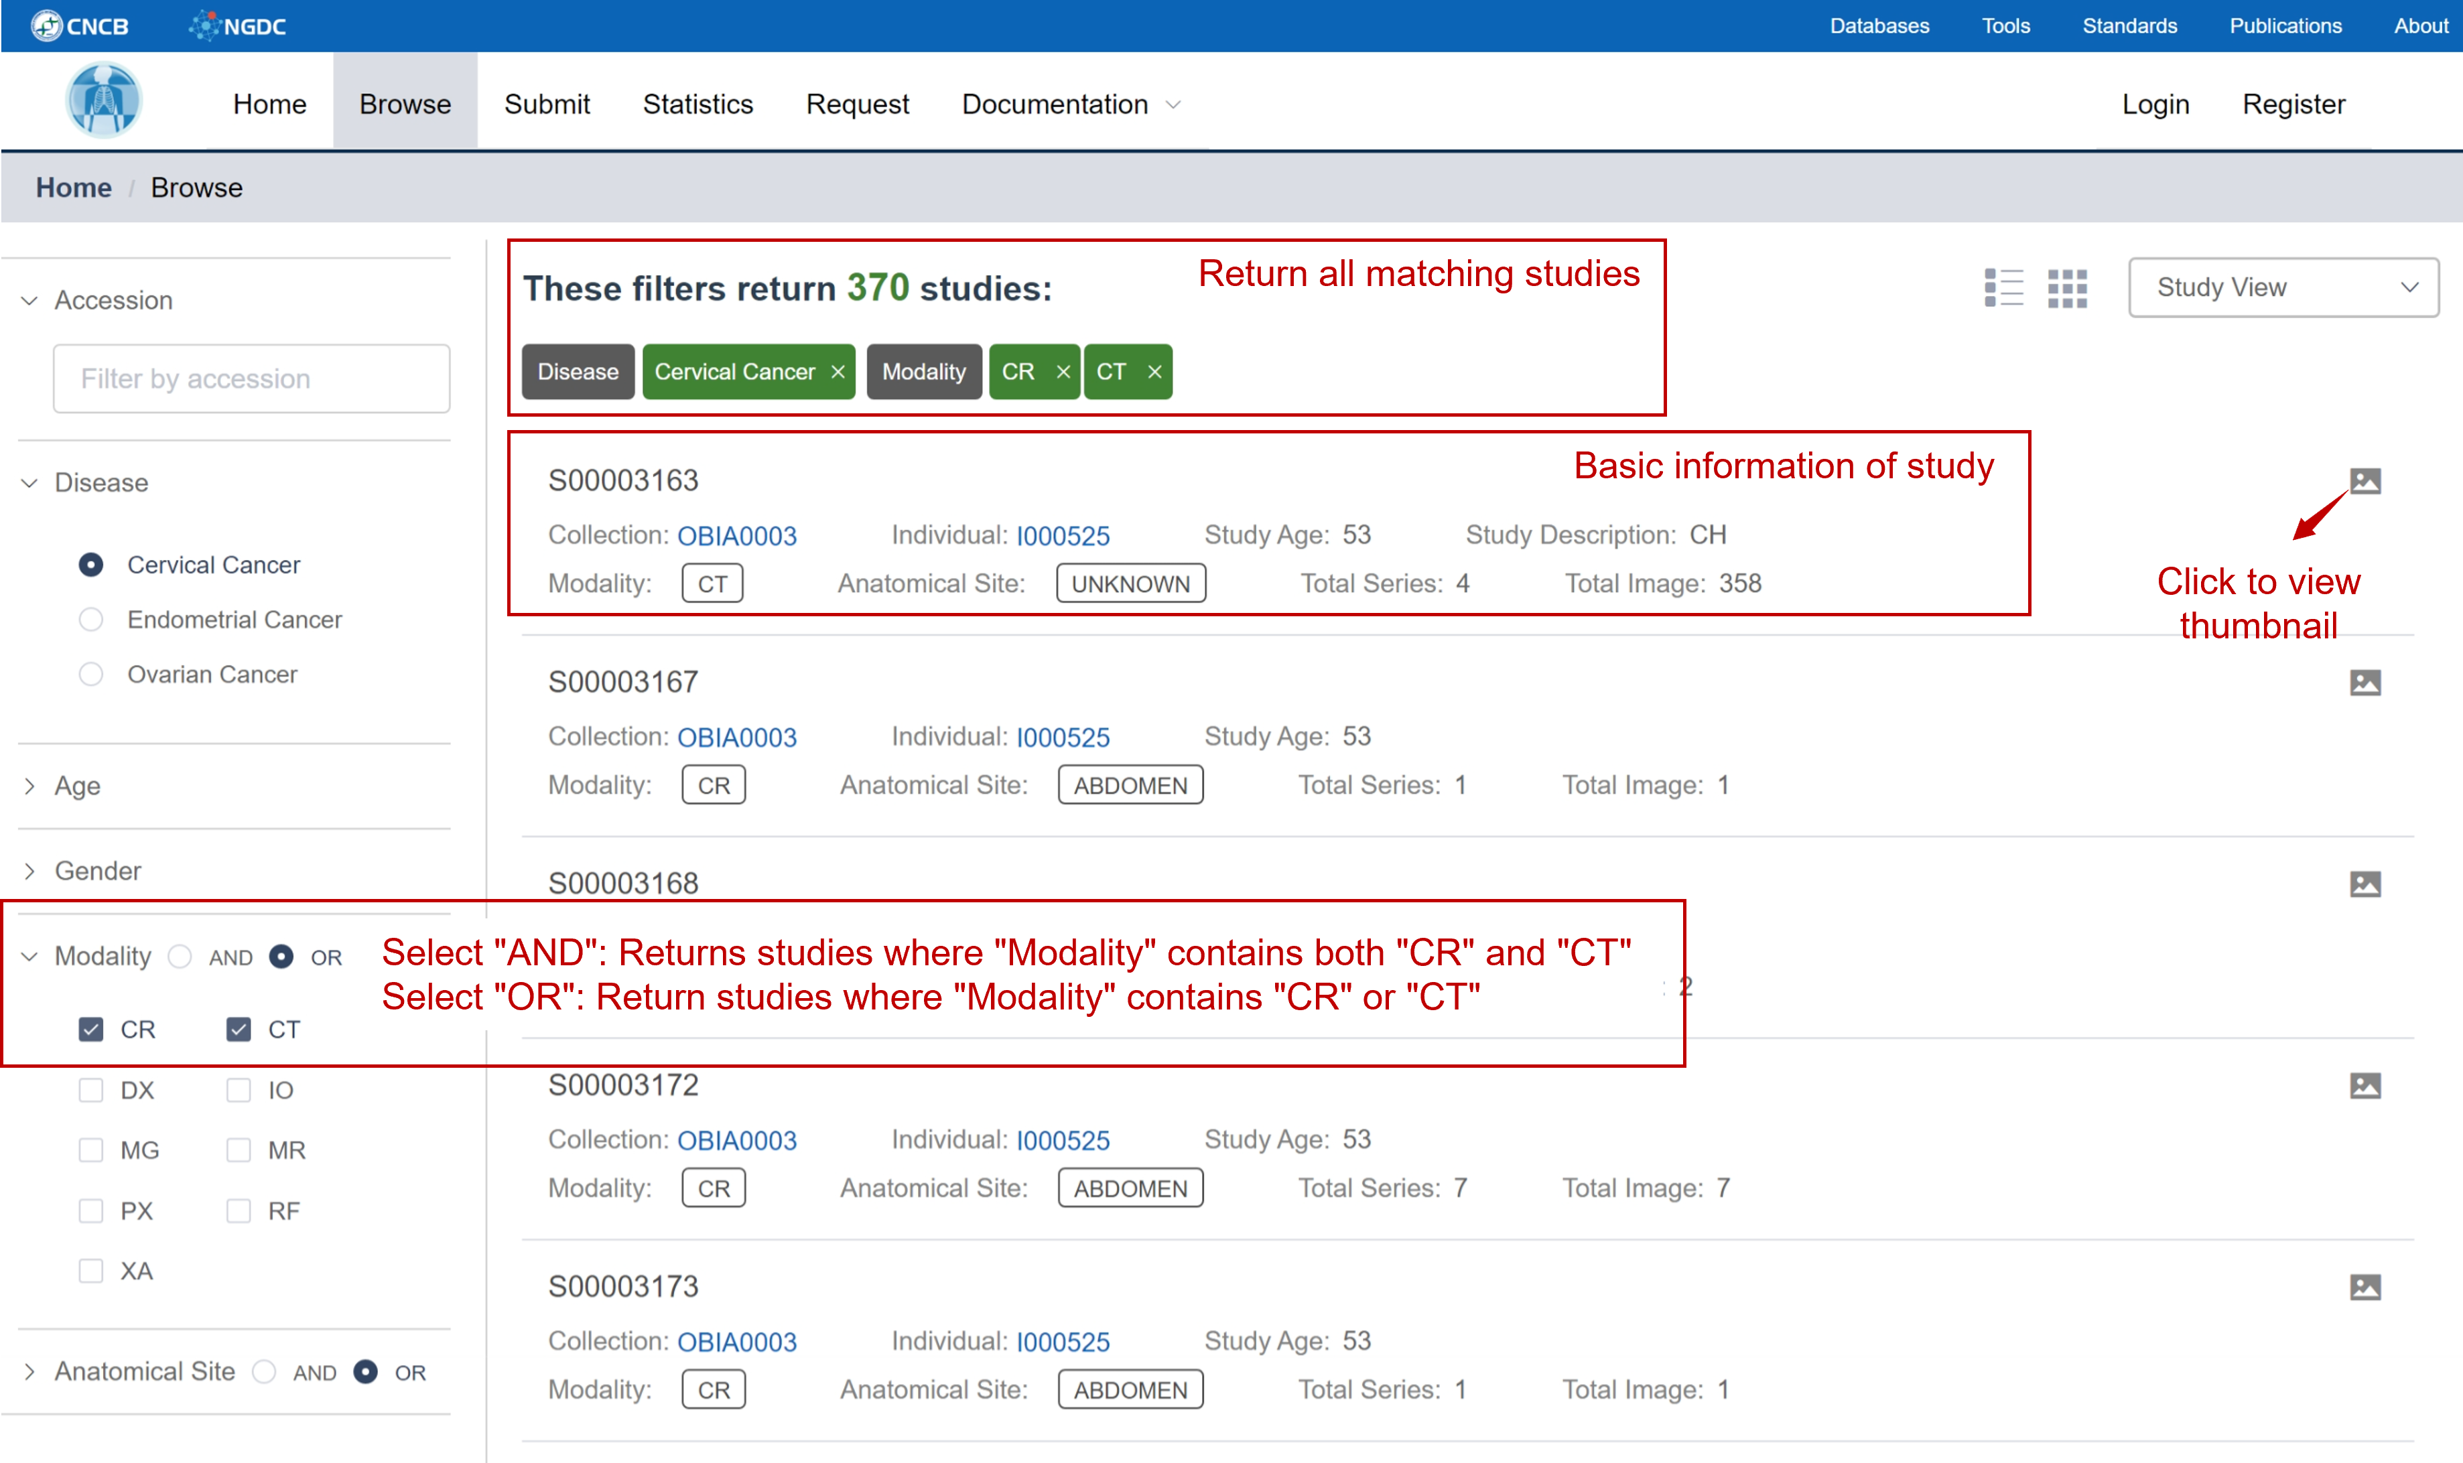The height and width of the screenshot is (1463, 2463).
Task: Open Standards in top bar
Action: [2129, 25]
